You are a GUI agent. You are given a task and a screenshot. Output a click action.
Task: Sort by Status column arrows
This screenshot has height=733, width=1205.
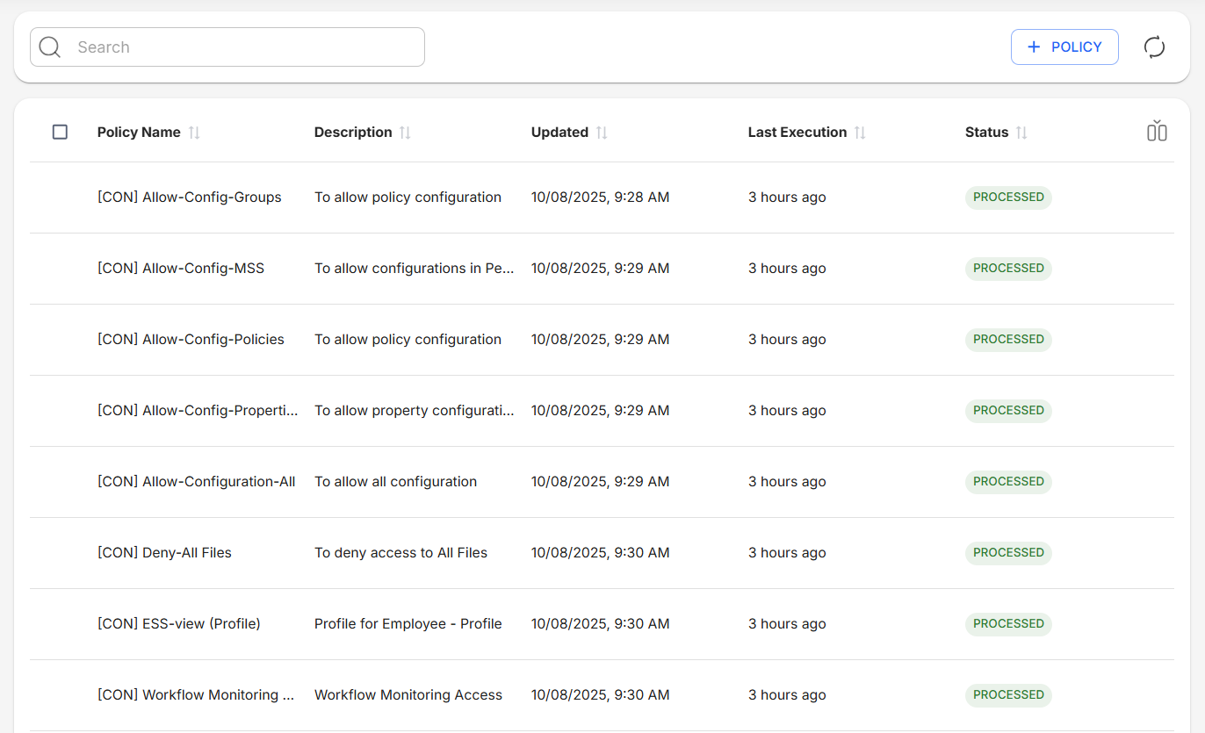point(1021,133)
